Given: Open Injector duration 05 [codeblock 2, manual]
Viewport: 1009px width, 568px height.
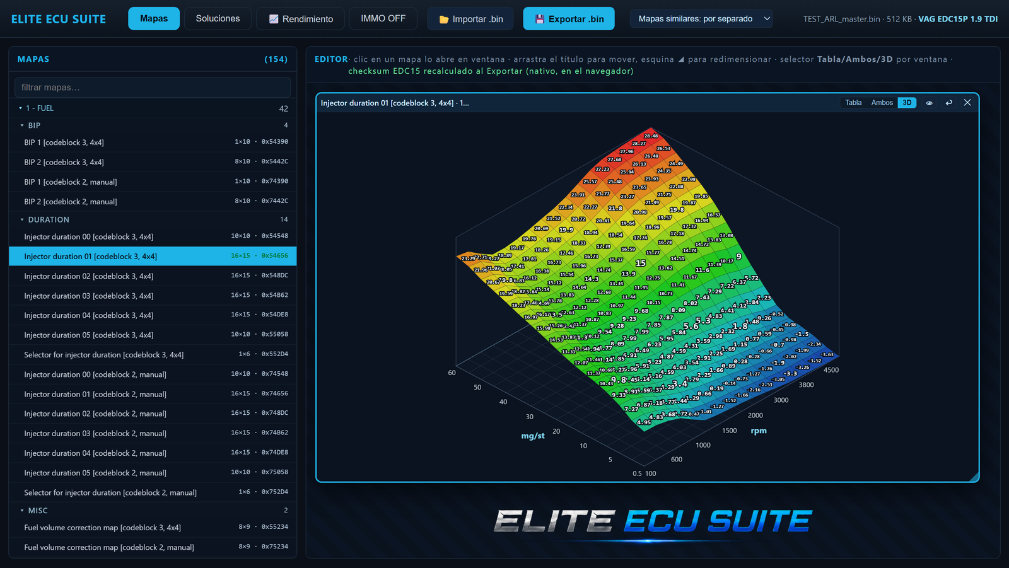Looking at the screenshot, I should click(x=153, y=473).
